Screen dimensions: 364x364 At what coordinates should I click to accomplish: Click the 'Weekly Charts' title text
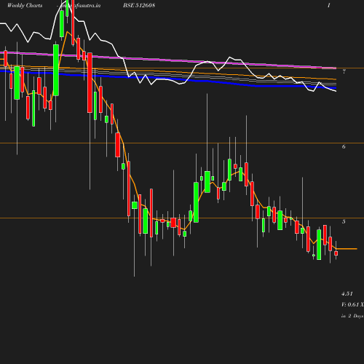[25, 6]
